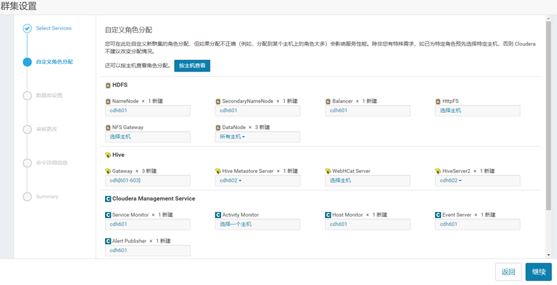The image size is (557, 285).
Task: Click the DataNode role icon
Action: [218, 127]
